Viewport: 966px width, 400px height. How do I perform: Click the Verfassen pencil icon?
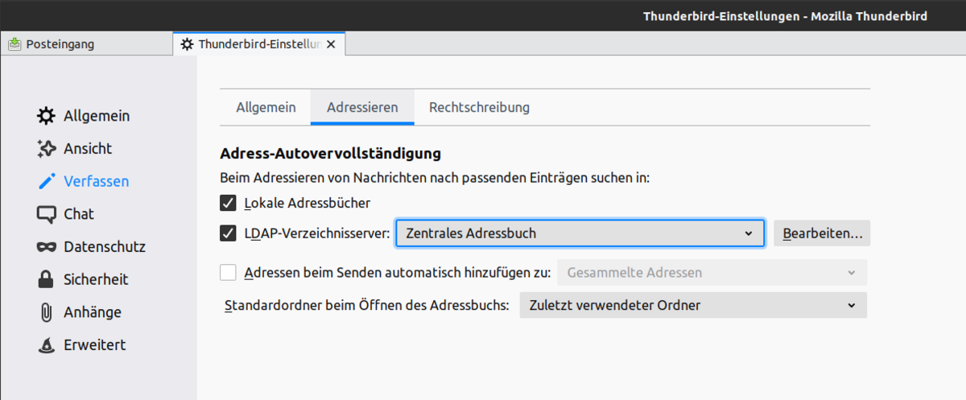[46, 182]
